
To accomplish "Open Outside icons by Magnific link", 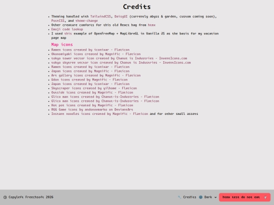I will pyautogui.click(x=92, y=93).
